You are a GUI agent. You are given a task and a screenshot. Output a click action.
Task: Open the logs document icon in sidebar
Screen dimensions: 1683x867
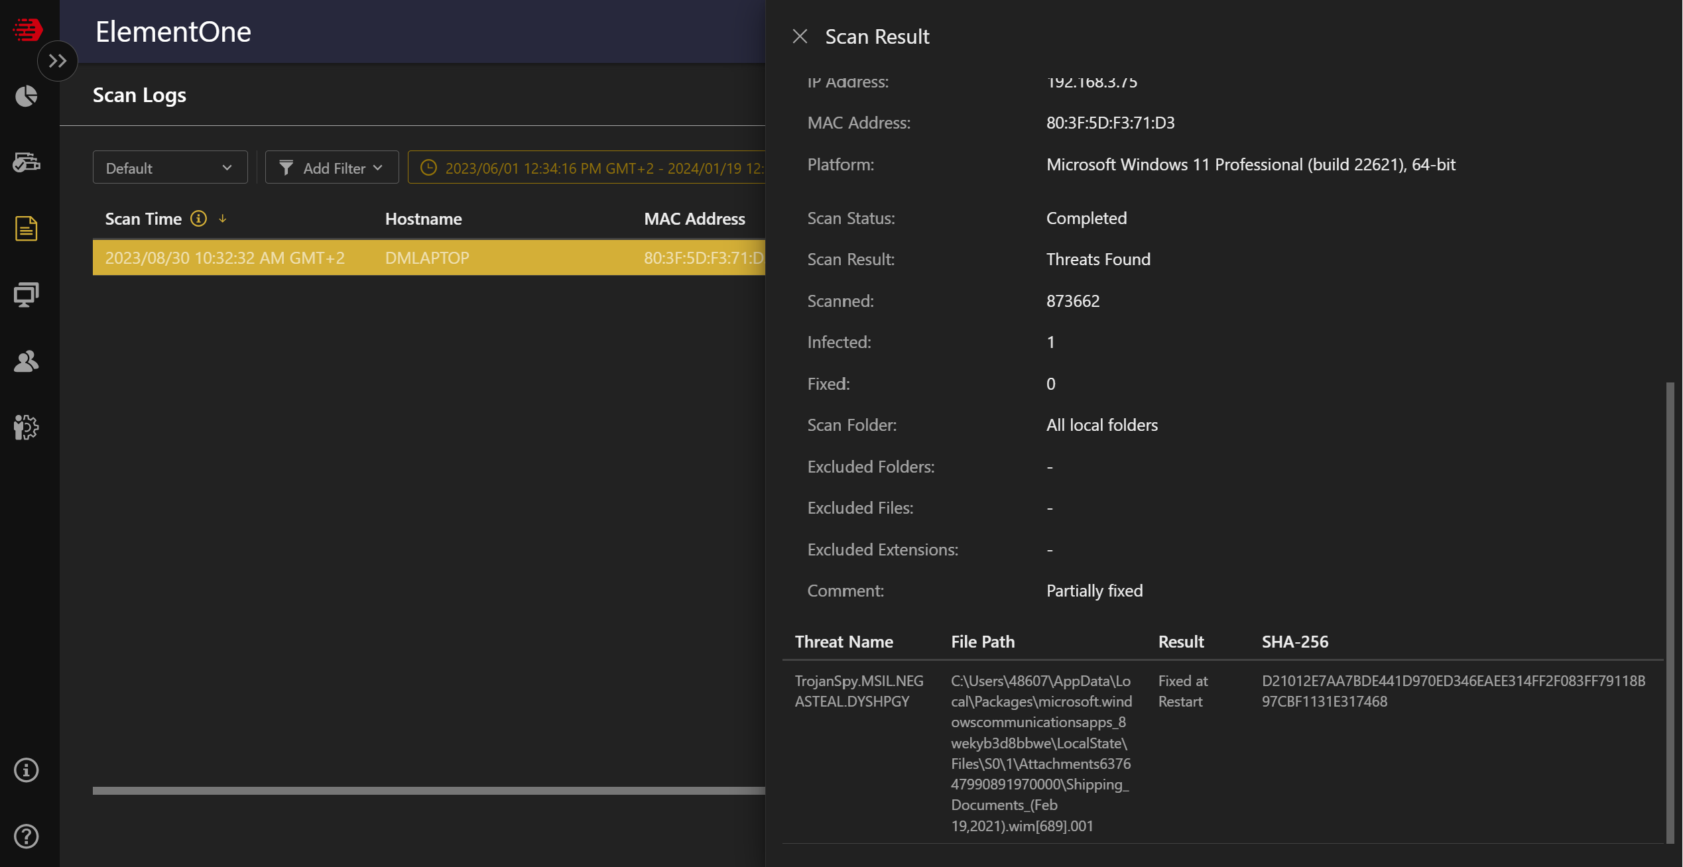pyautogui.click(x=27, y=229)
